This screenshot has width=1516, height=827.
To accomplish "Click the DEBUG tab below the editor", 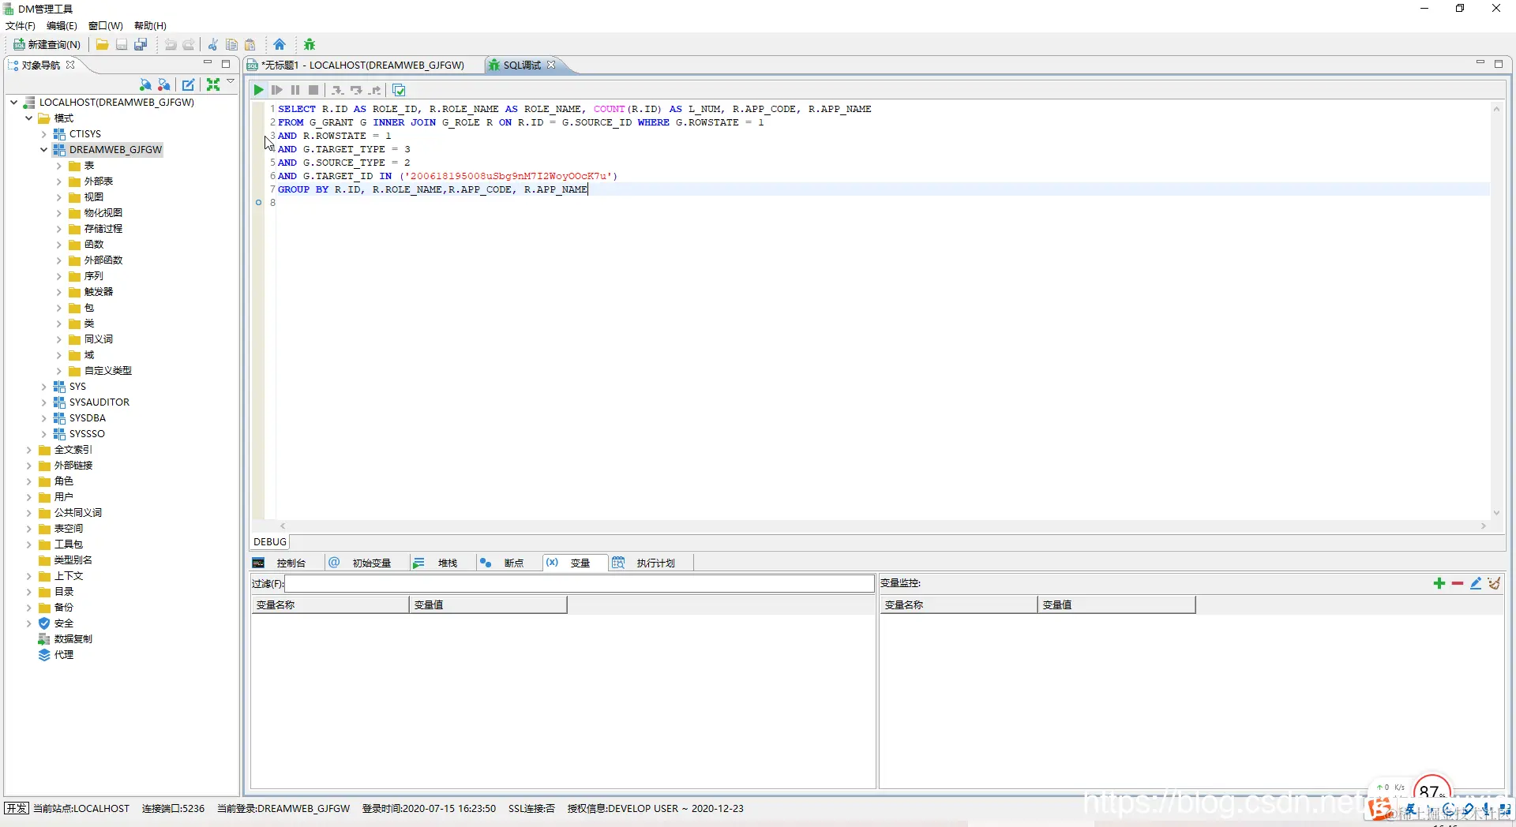I will (x=270, y=542).
